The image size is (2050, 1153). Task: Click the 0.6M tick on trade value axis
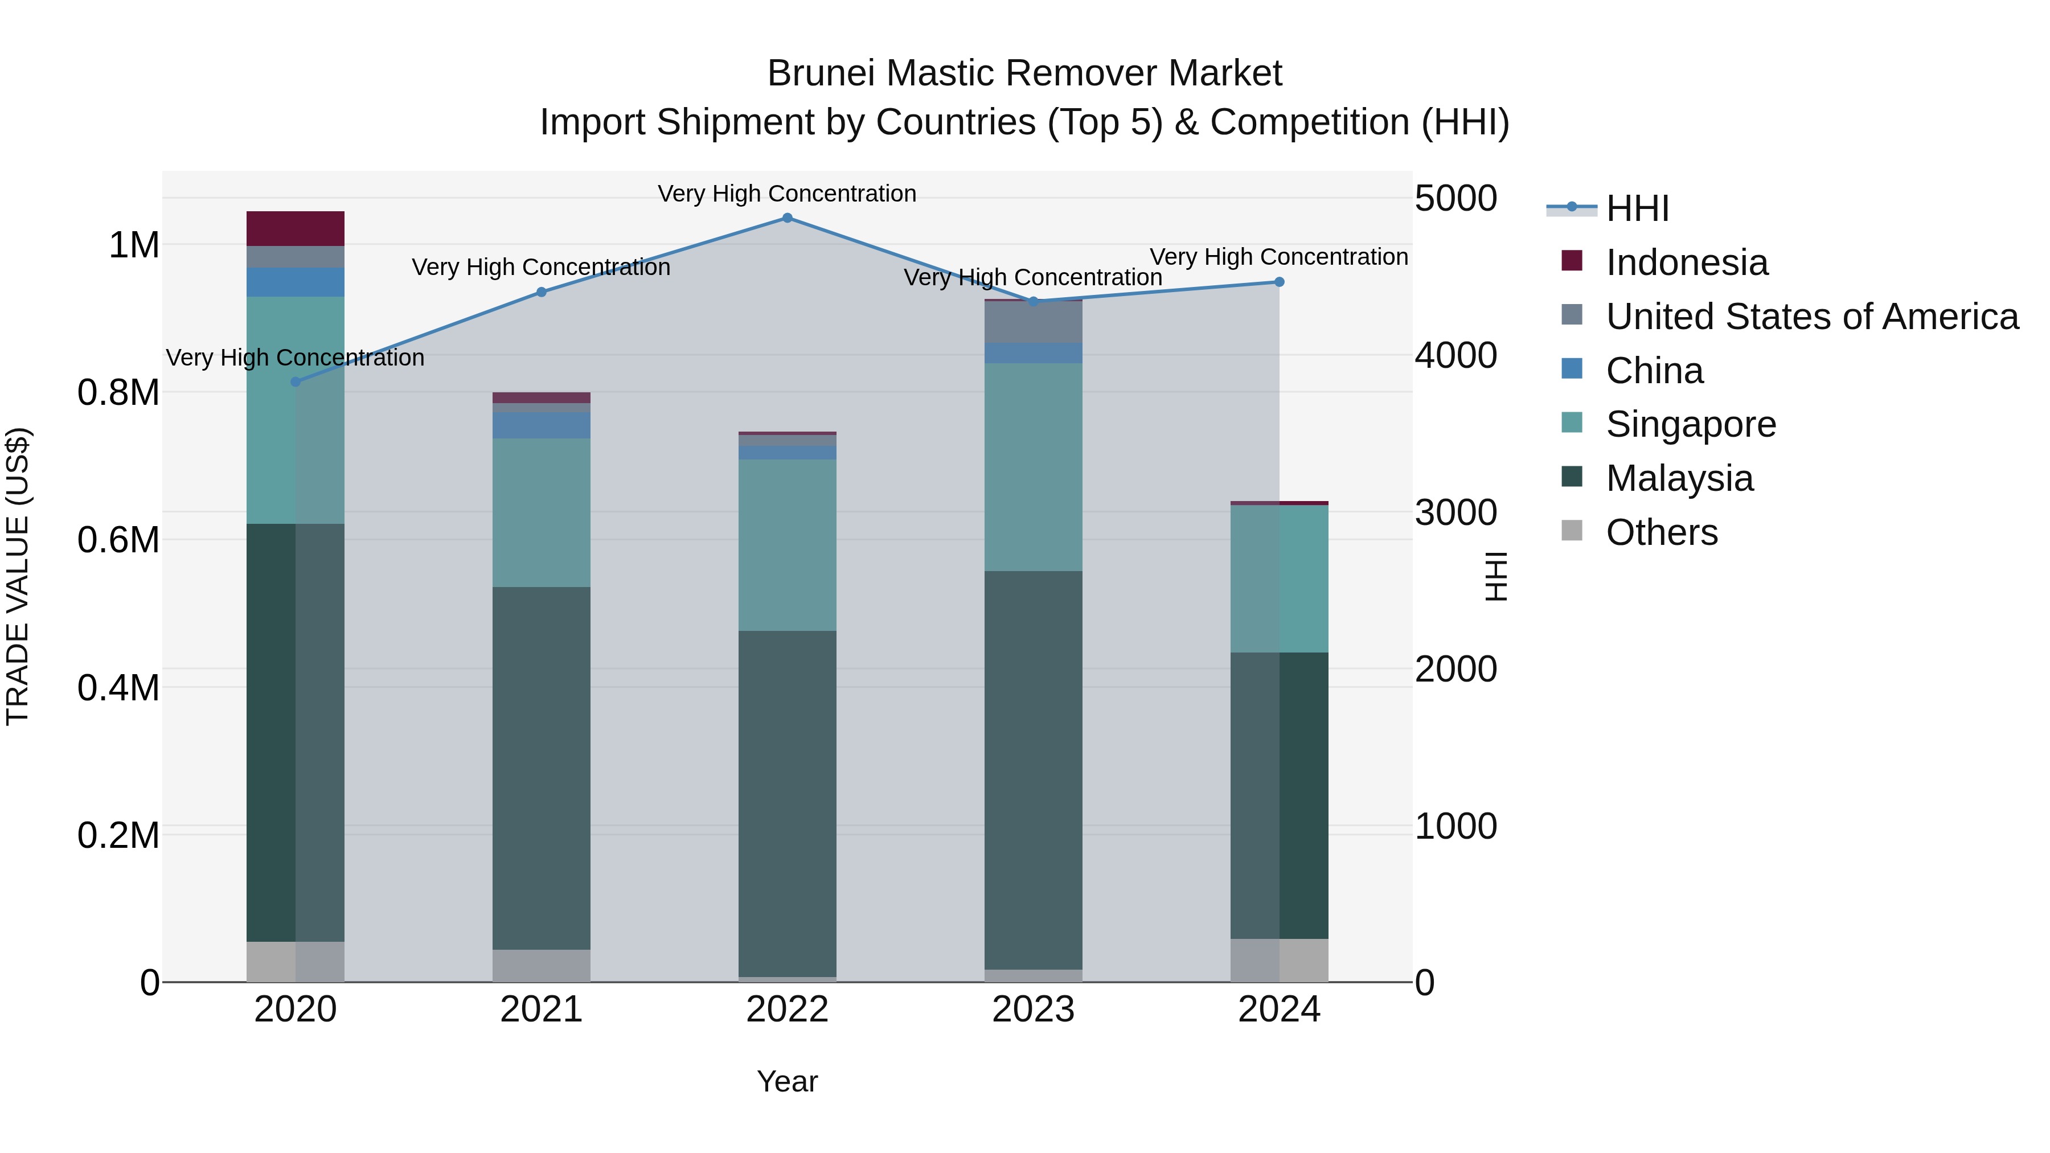(118, 540)
